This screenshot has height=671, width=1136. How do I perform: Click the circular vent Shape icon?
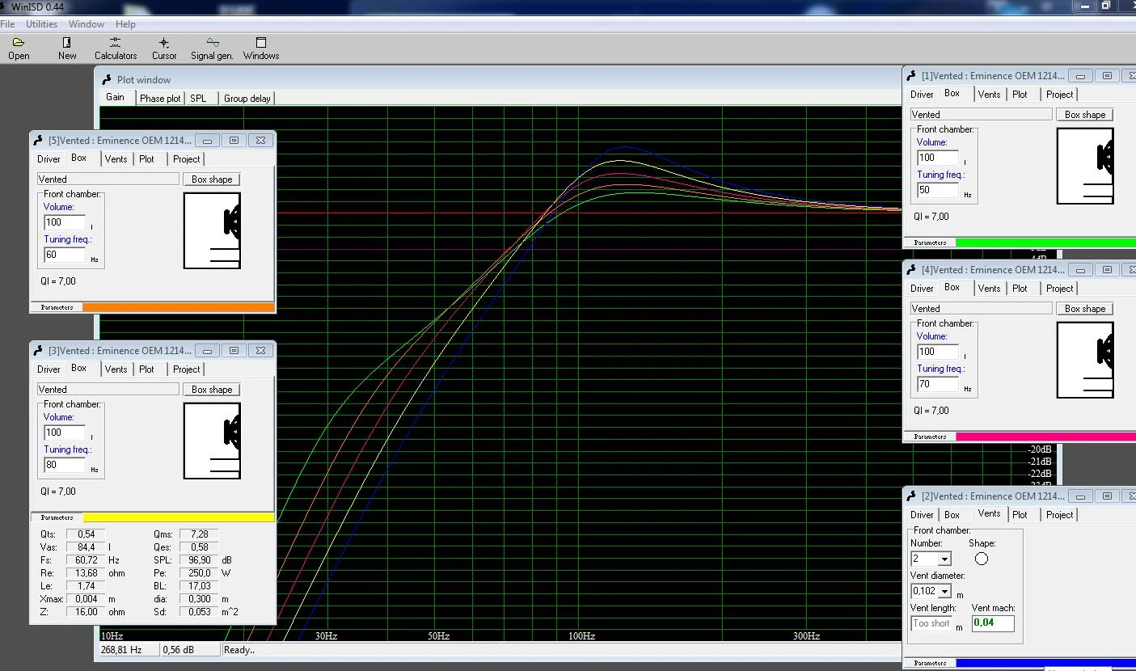981,559
